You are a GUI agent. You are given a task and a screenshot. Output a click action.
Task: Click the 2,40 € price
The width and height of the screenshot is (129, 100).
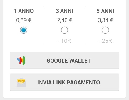click(64, 20)
